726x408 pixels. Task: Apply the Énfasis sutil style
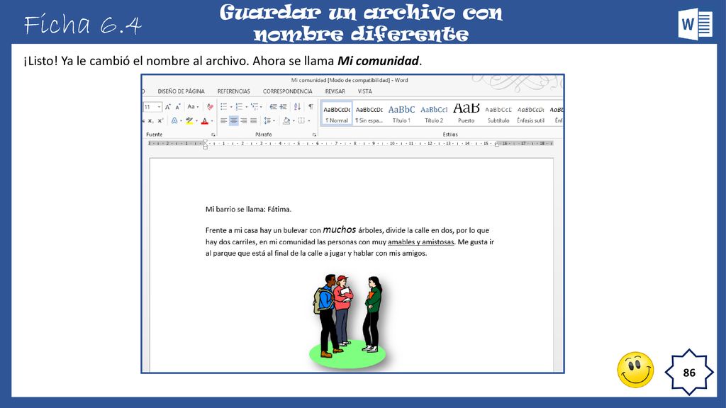530,114
